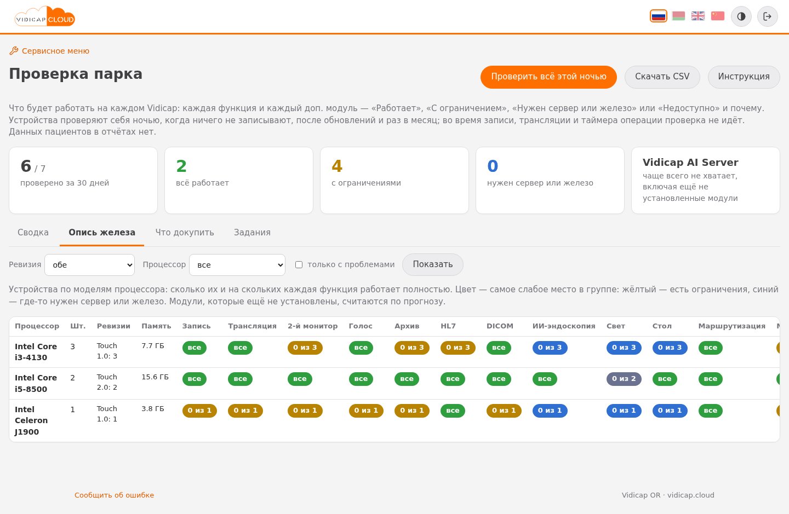Screen dimensions: 789x514
Task: Download data with Скачать CSV button
Action: pos(662,77)
